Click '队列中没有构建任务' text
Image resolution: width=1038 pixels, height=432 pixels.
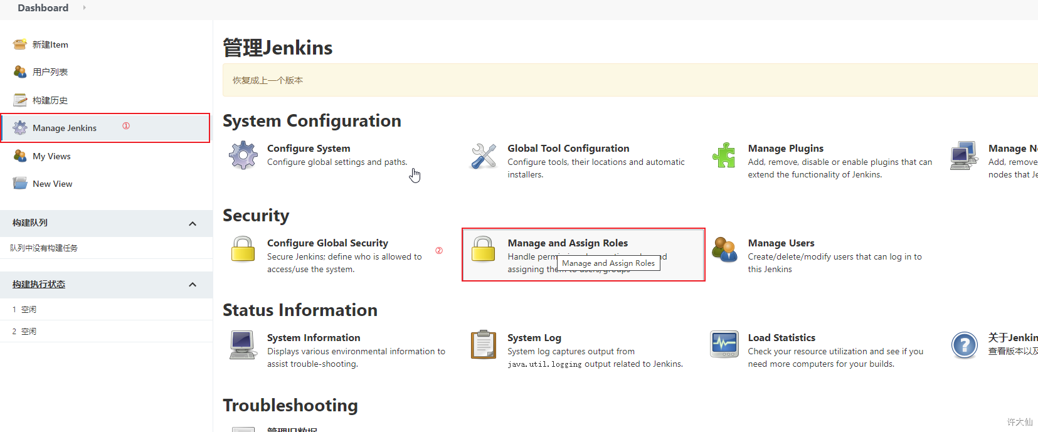(x=44, y=248)
